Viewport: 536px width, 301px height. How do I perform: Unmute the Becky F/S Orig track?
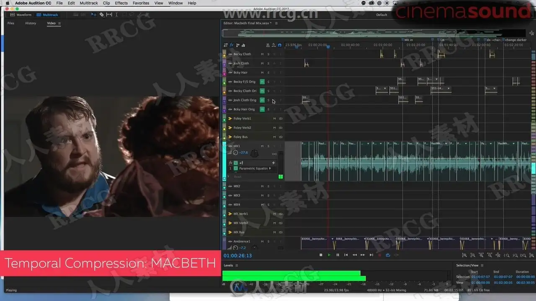[x=262, y=82]
